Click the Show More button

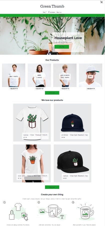click(52, 187)
